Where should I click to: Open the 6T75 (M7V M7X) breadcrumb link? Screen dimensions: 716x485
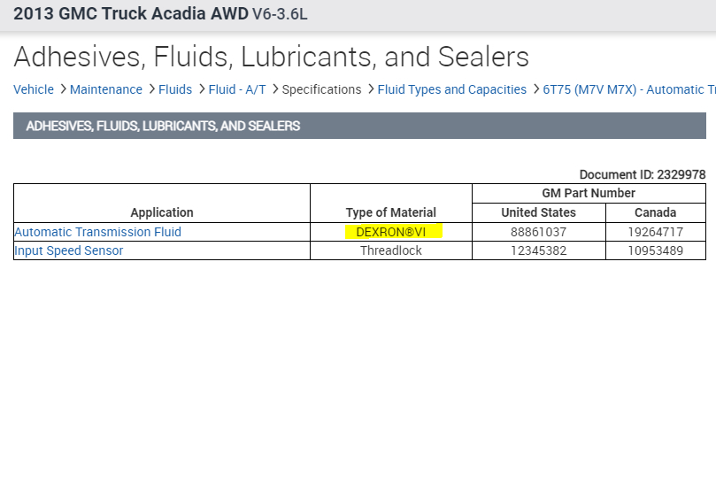click(x=629, y=89)
